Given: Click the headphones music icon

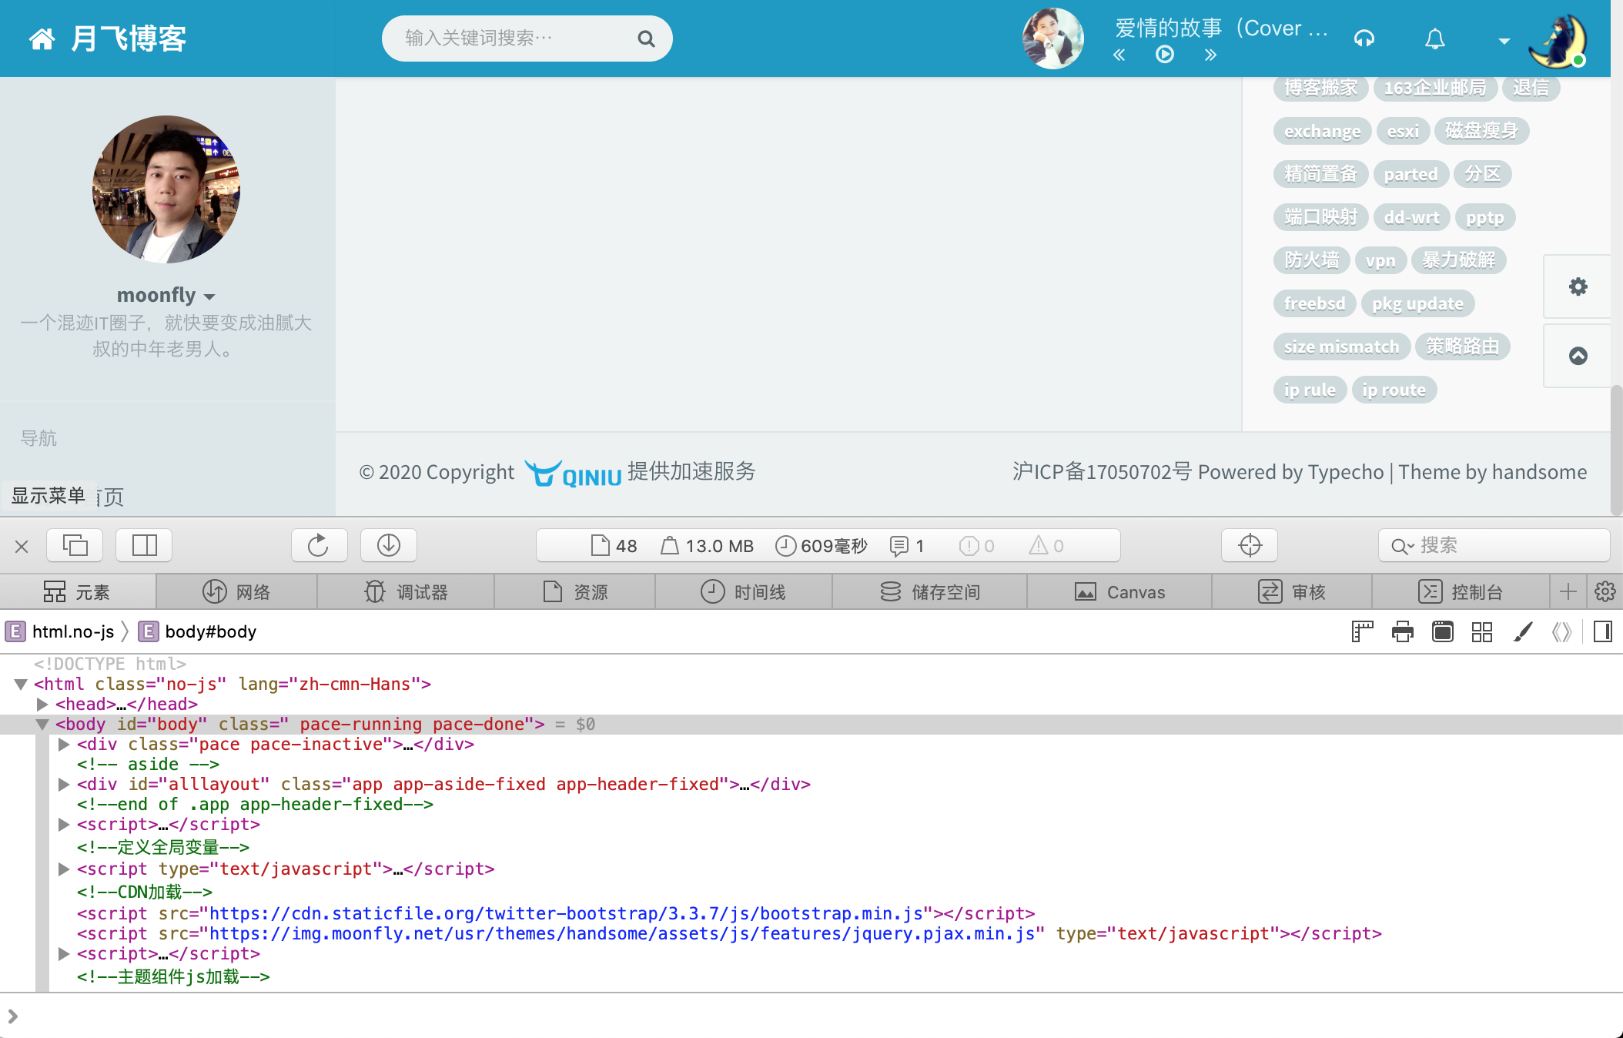Looking at the screenshot, I should pos(1364,39).
